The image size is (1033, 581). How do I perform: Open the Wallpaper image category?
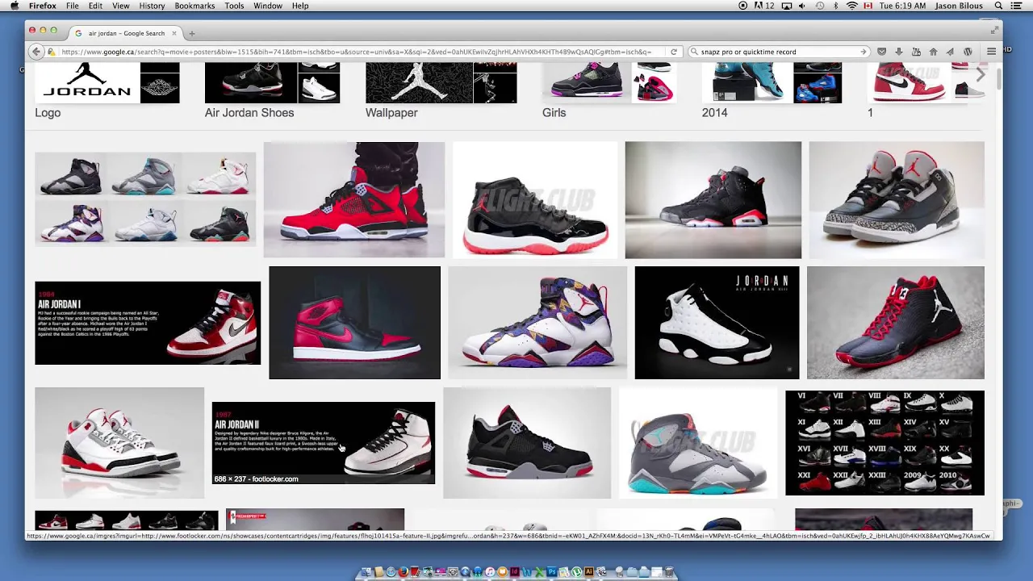(x=441, y=90)
